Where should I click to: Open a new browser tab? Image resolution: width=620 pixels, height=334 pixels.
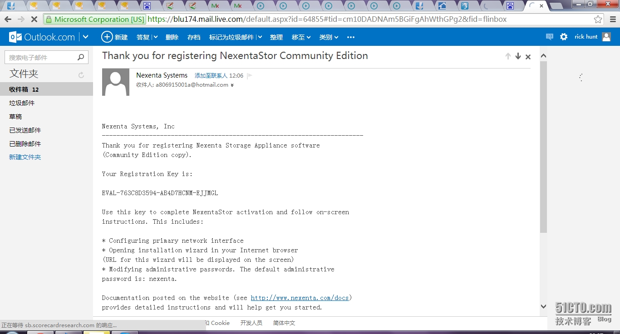pos(556,6)
